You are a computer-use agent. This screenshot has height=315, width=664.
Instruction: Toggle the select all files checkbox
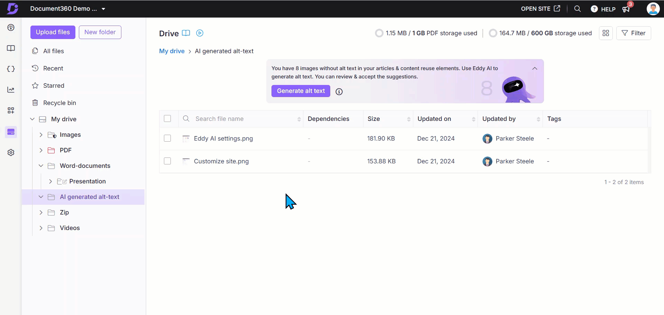[x=167, y=118]
